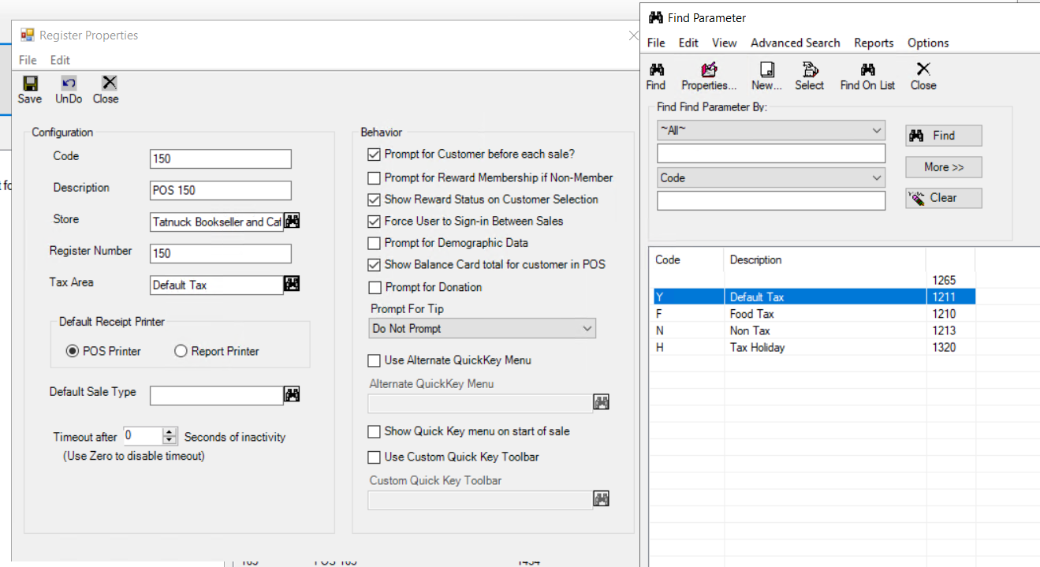
Task: Click Select toolbar icon in Find Parameter
Action: 809,76
